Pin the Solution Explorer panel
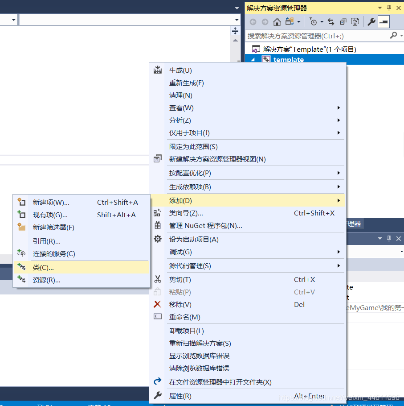Image resolution: width=404 pixels, height=406 pixels. pyautogui.click(x=389, y=8)
